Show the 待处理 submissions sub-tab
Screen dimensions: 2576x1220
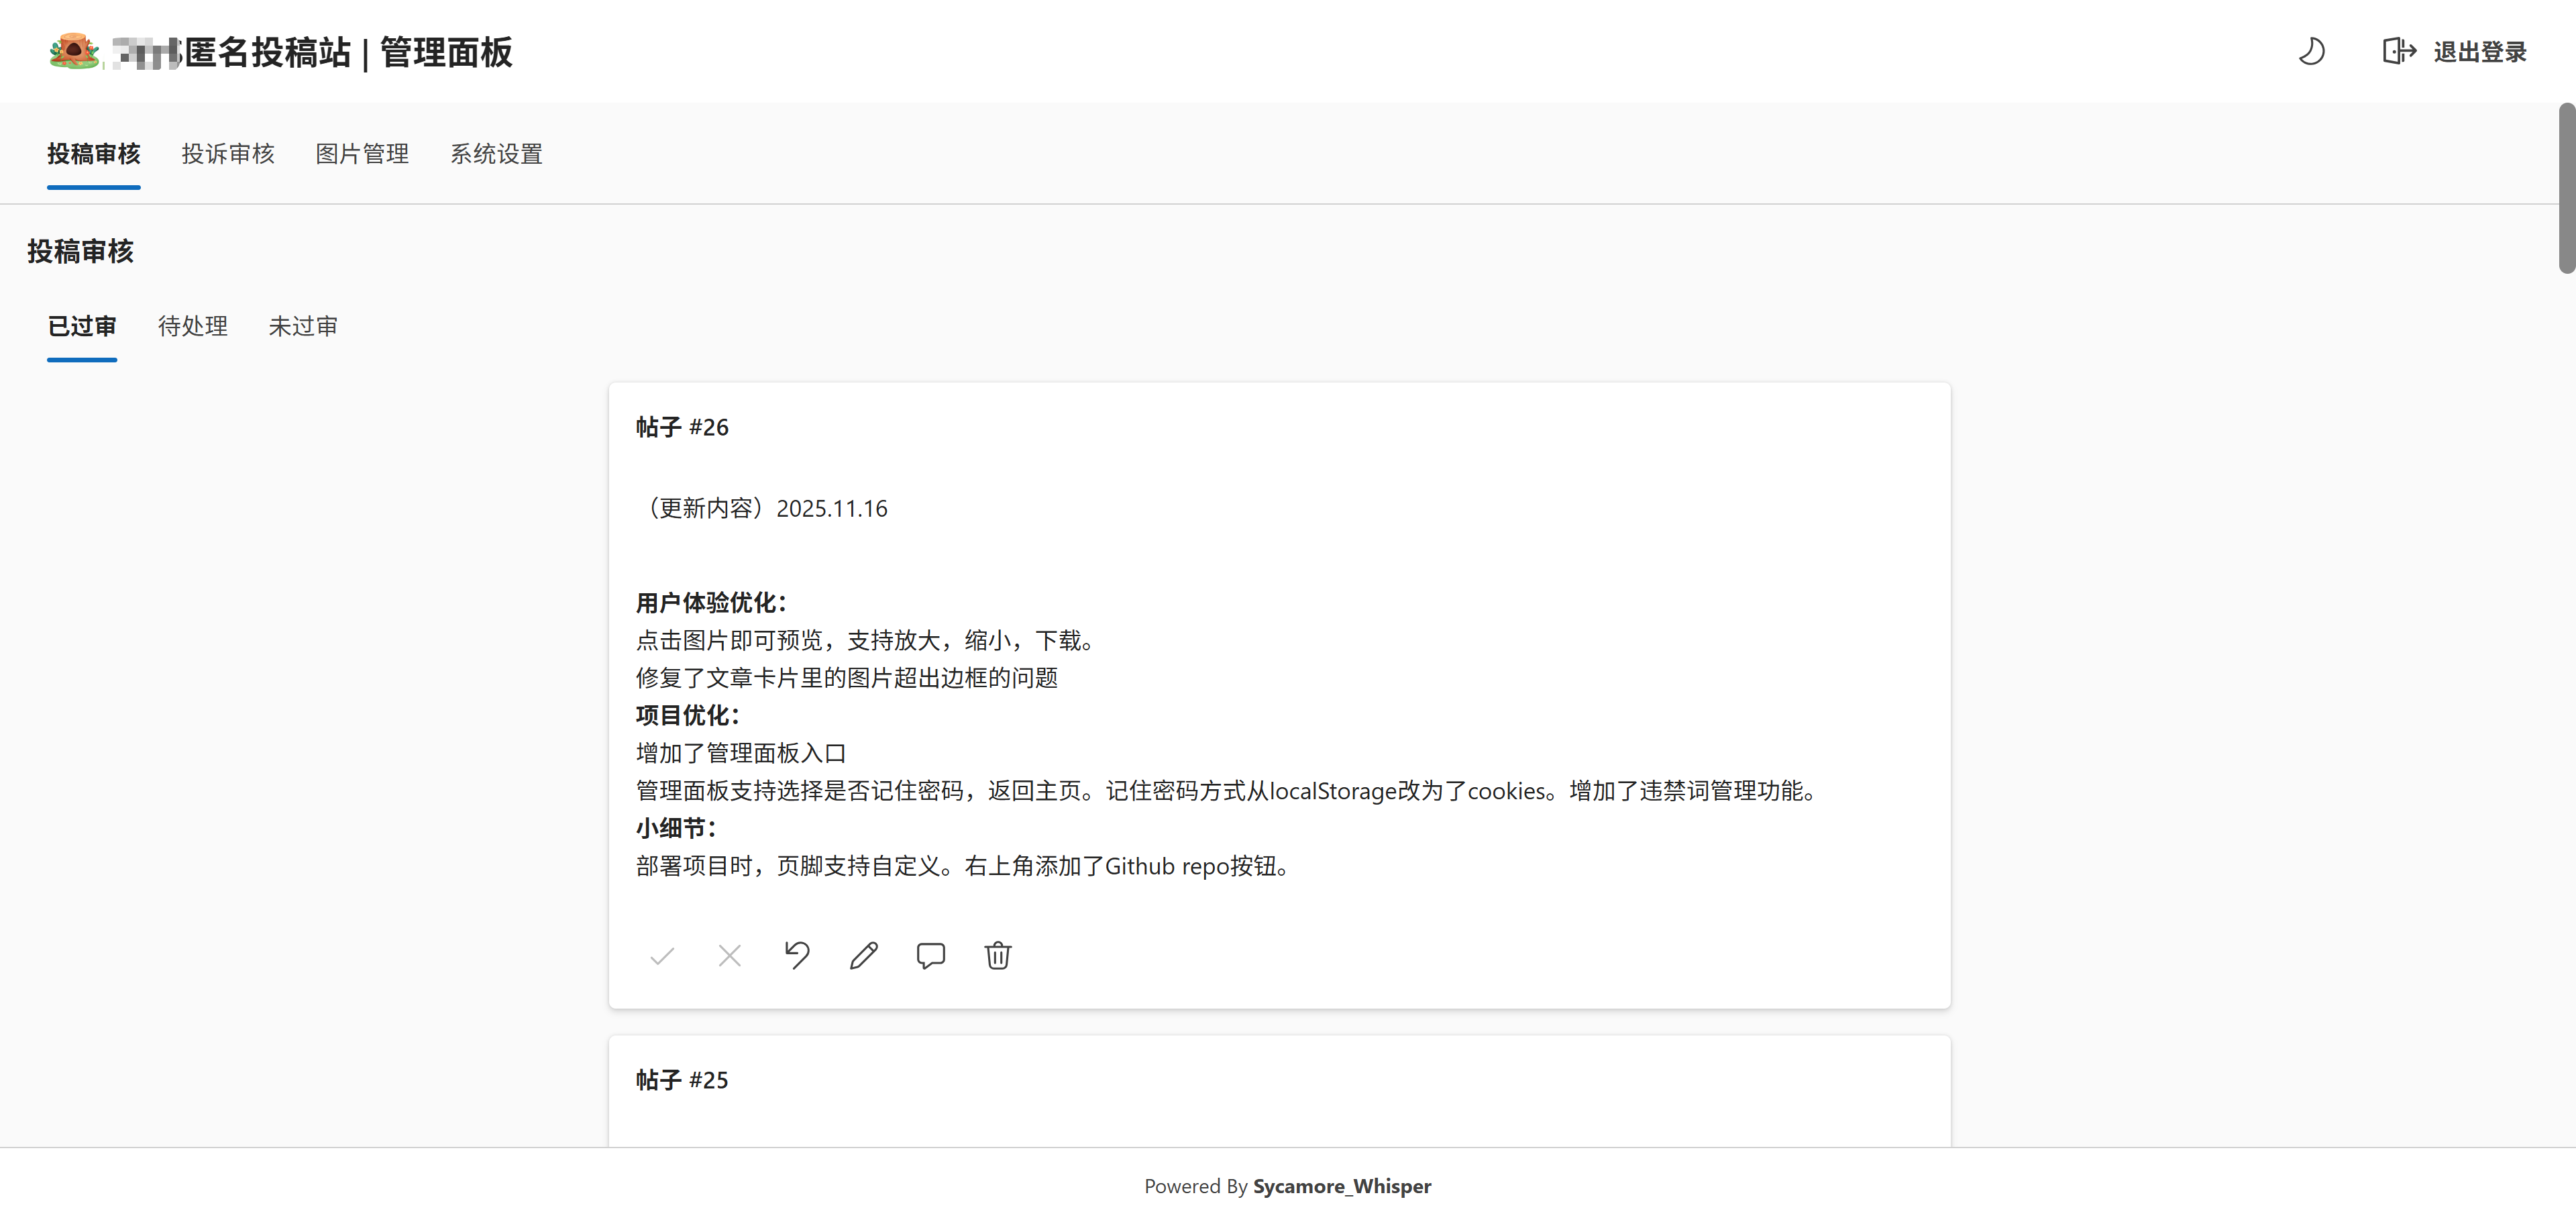193,326
